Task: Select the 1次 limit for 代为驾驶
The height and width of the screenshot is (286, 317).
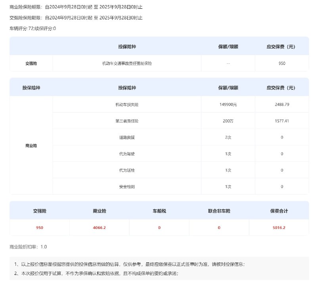Action: coord(228,154)
